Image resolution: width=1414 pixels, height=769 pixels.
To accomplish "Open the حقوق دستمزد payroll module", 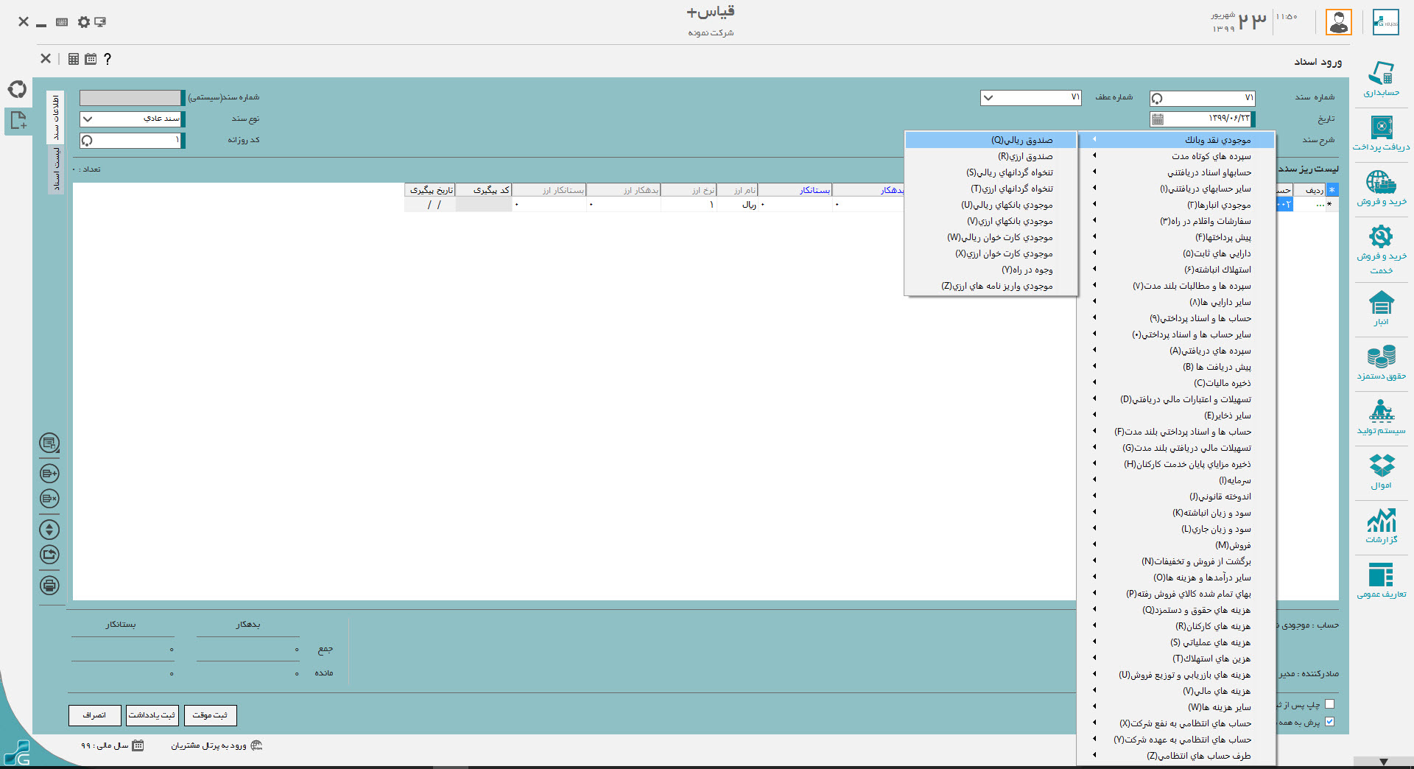I will tap(1381, 362).
